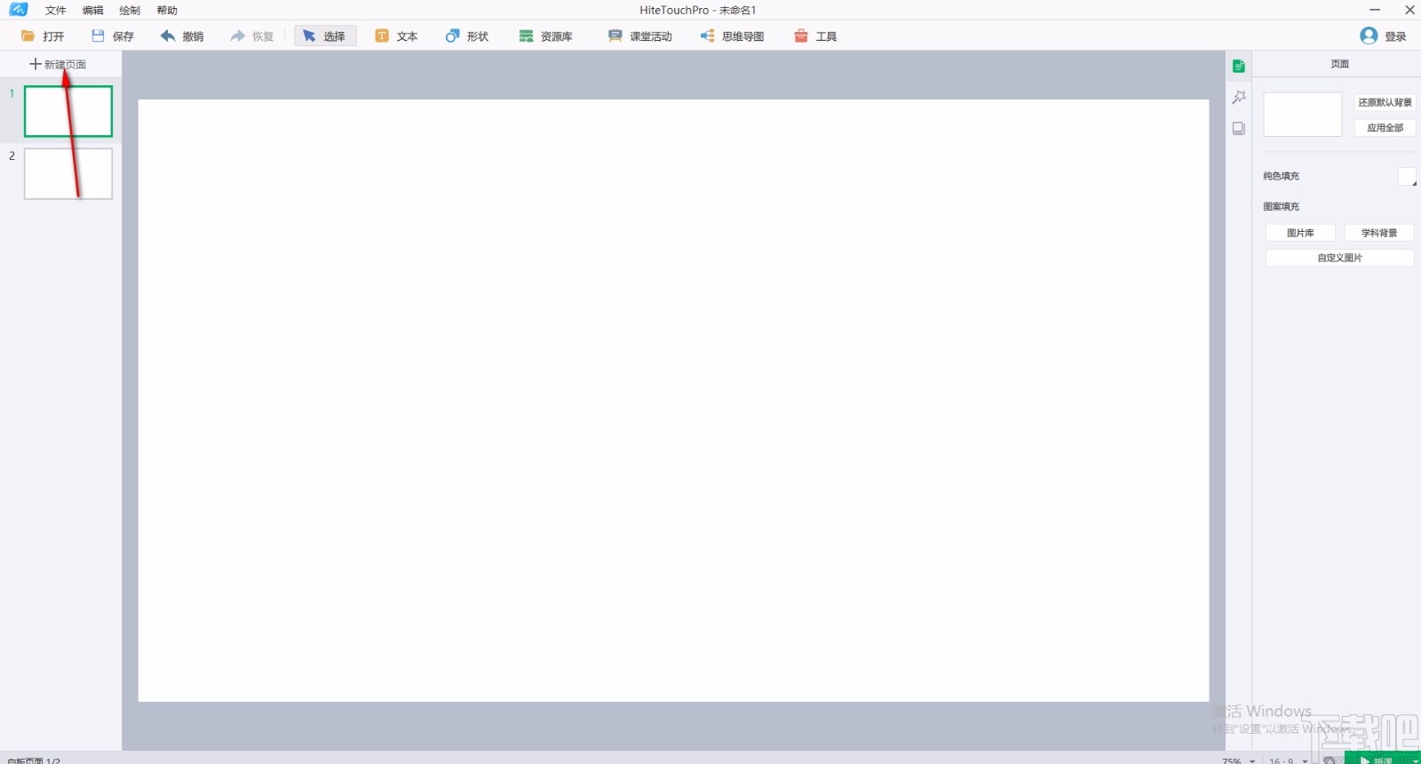
Task: Open the third sidebar panel icon below animation
Action: [x=1239, y=129]
